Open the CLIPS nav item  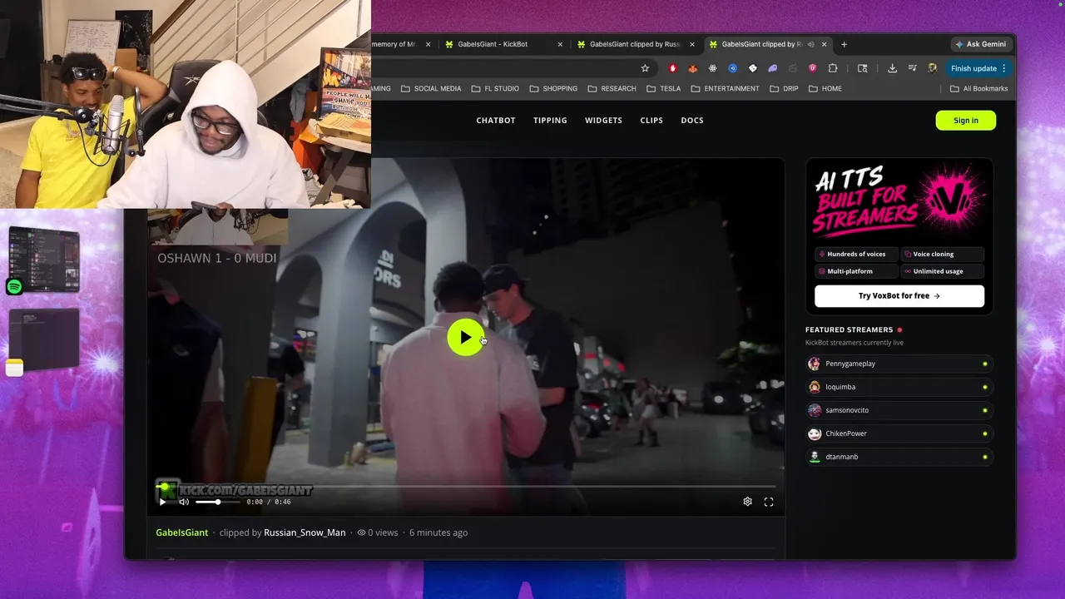pyautogui.click(x=651, y=121)
